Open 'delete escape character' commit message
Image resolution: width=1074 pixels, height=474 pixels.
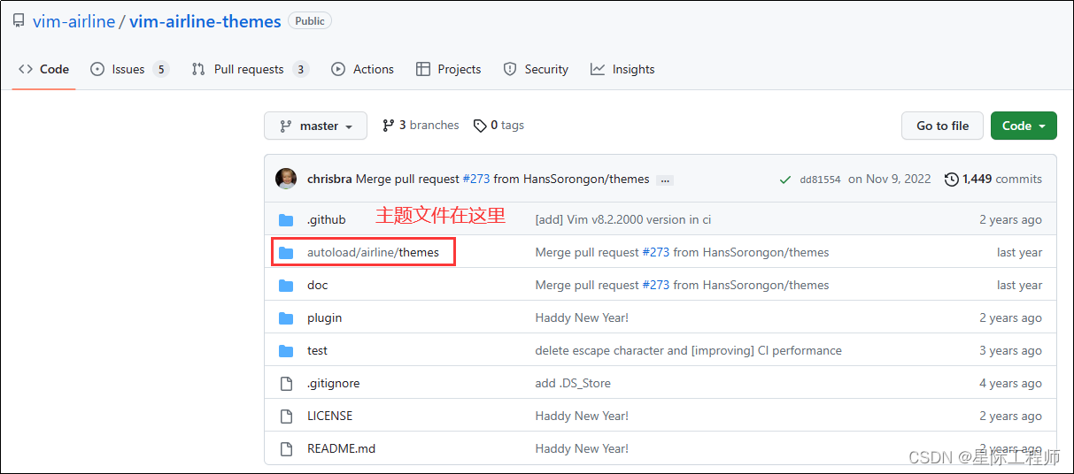coord(688,350)
